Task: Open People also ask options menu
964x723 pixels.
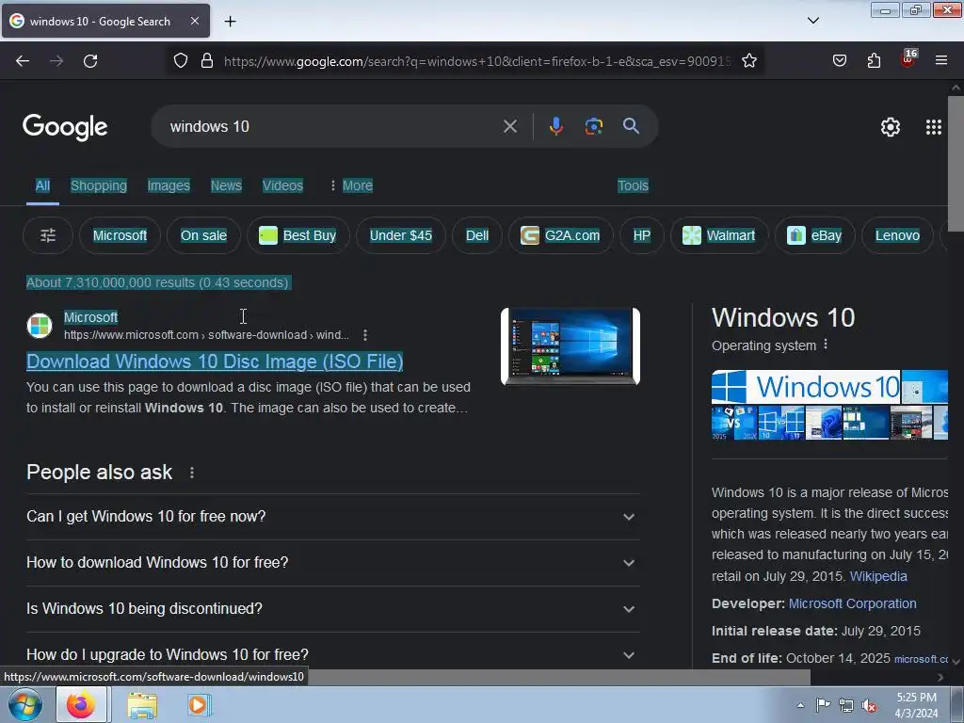Action: point(192,473)
